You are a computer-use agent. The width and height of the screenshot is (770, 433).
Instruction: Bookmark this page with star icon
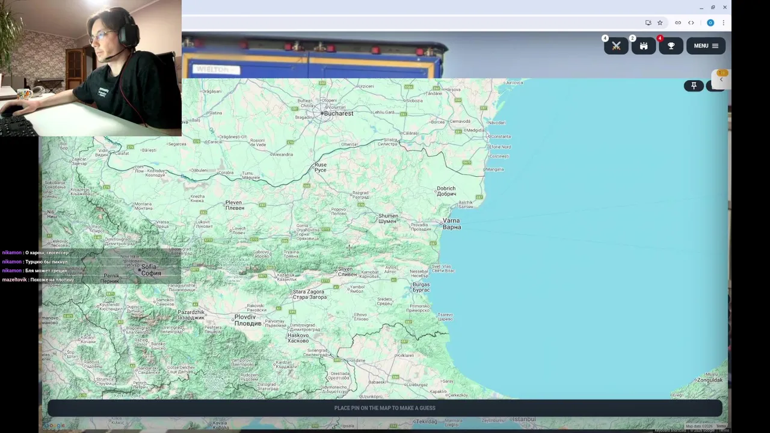coord(660,23)
